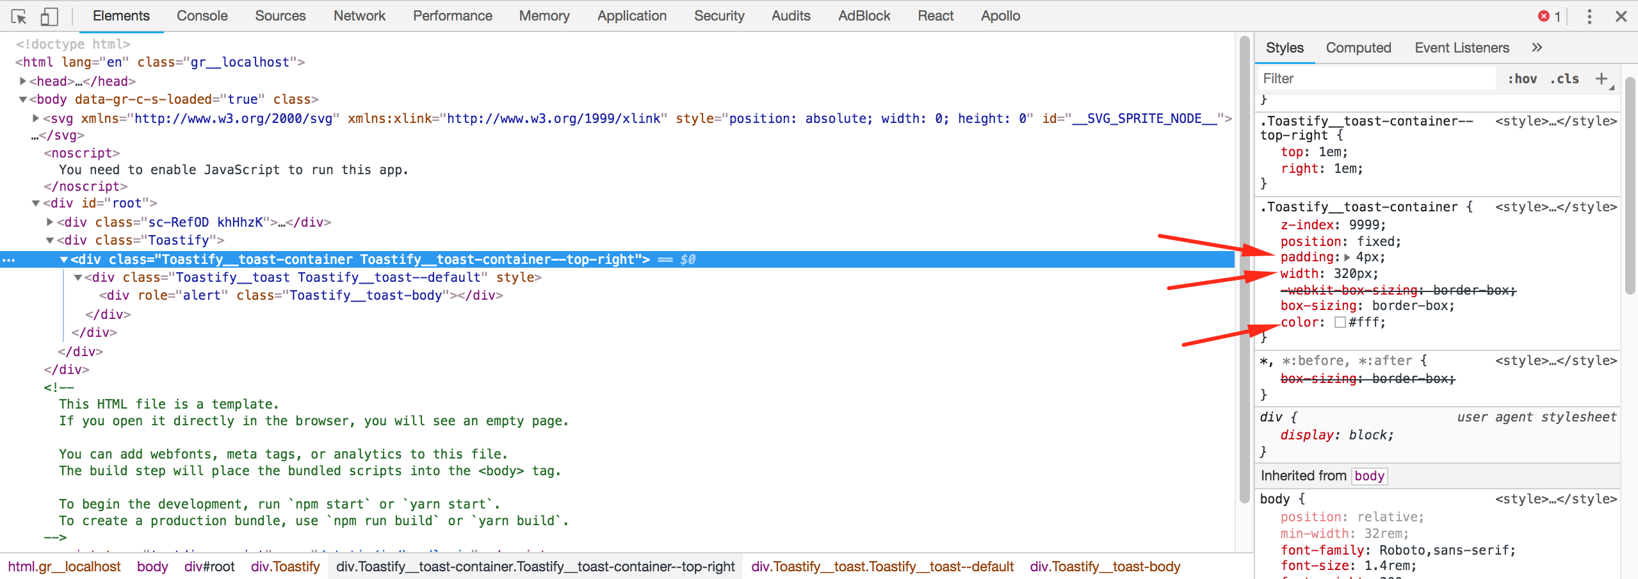This screenshot has height=579, width=1638.
Task: Toggle the color: #fff property checkbox
Action: point(1271,322)
